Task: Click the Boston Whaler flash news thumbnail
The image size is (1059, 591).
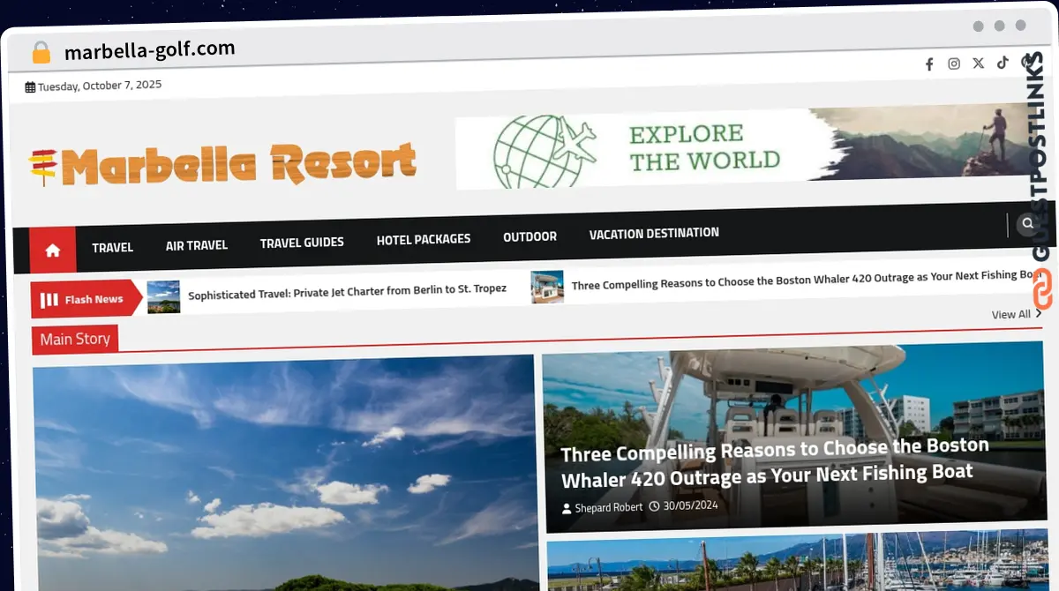Action: [547, 287]
